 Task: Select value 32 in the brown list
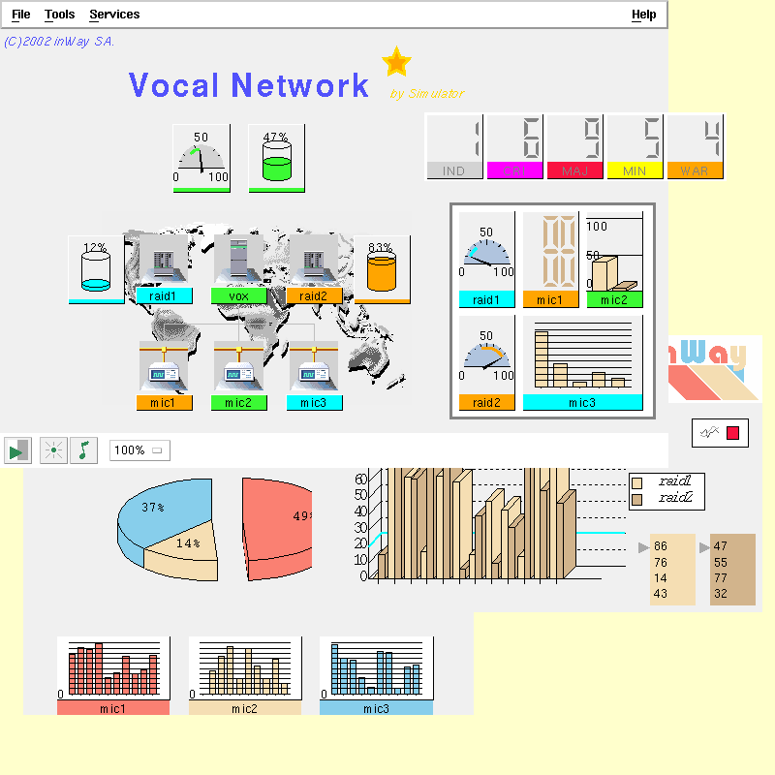point(721,594)
